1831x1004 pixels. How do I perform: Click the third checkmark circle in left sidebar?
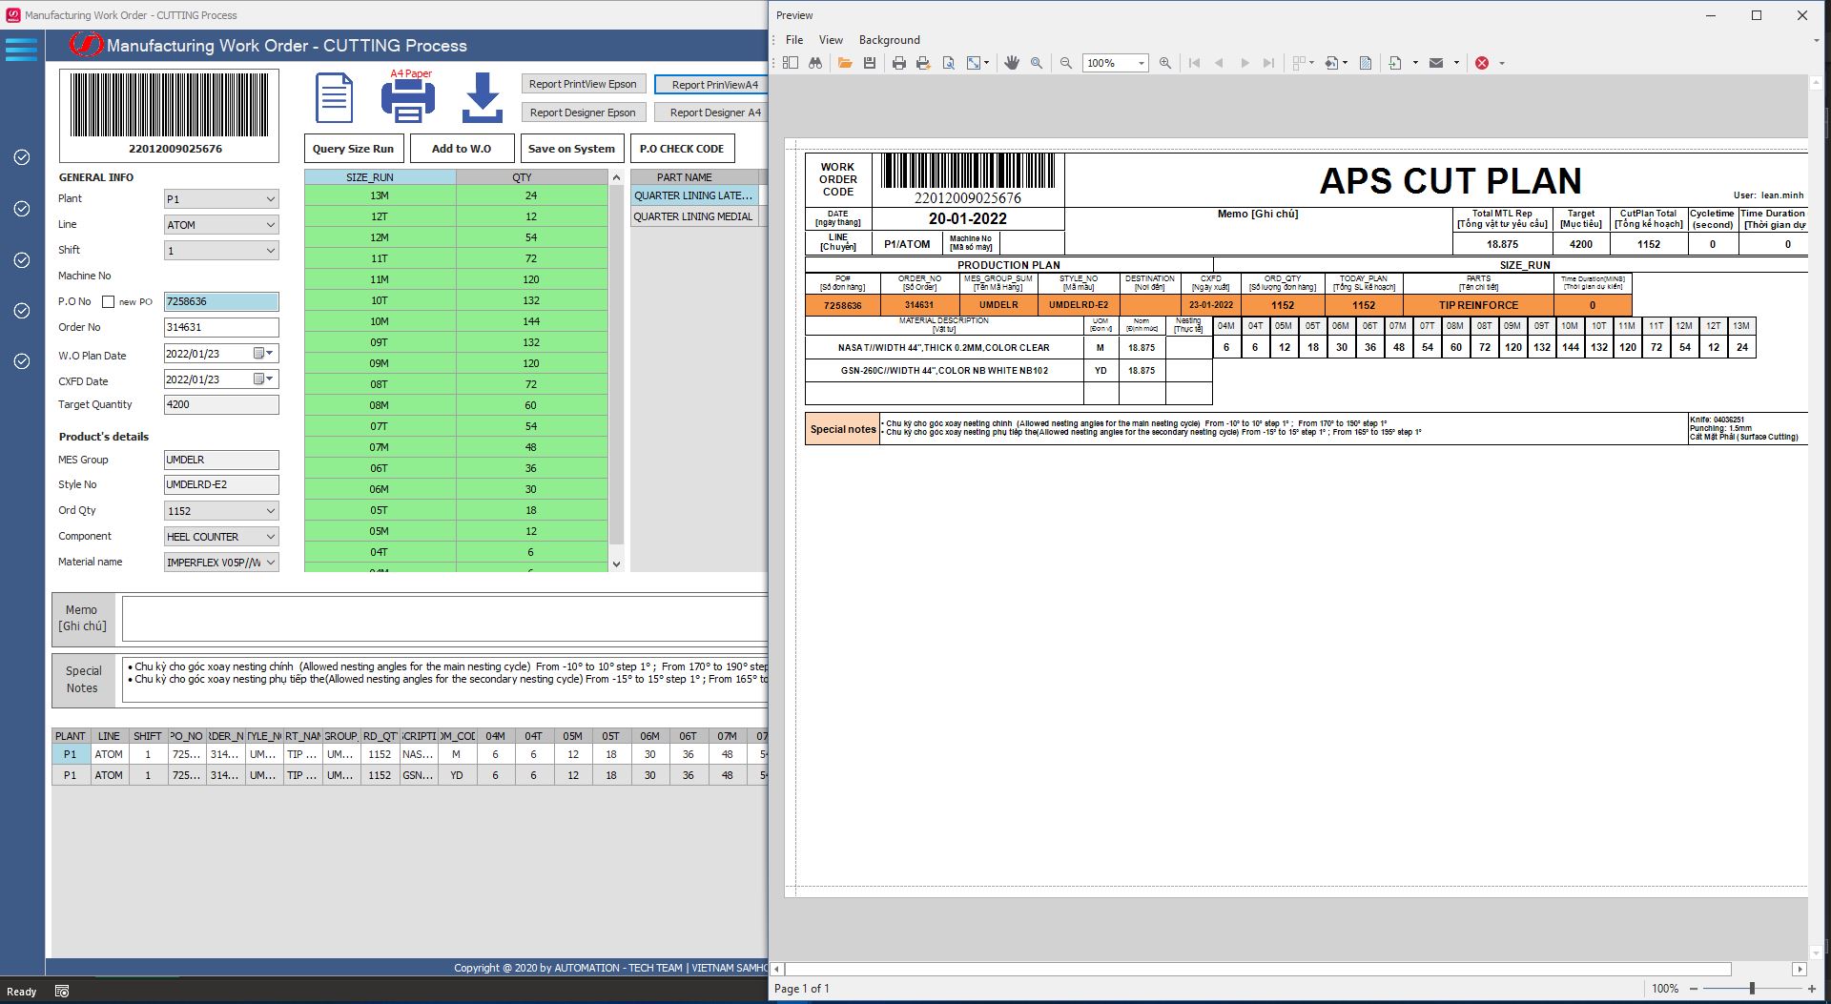pos(22,260)
